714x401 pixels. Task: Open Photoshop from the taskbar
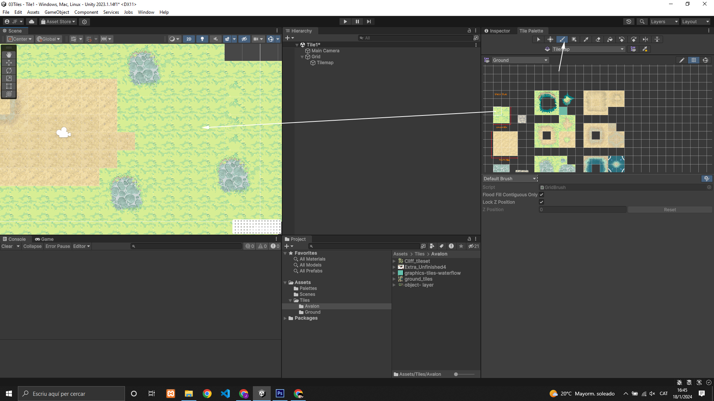coord(280,394)
